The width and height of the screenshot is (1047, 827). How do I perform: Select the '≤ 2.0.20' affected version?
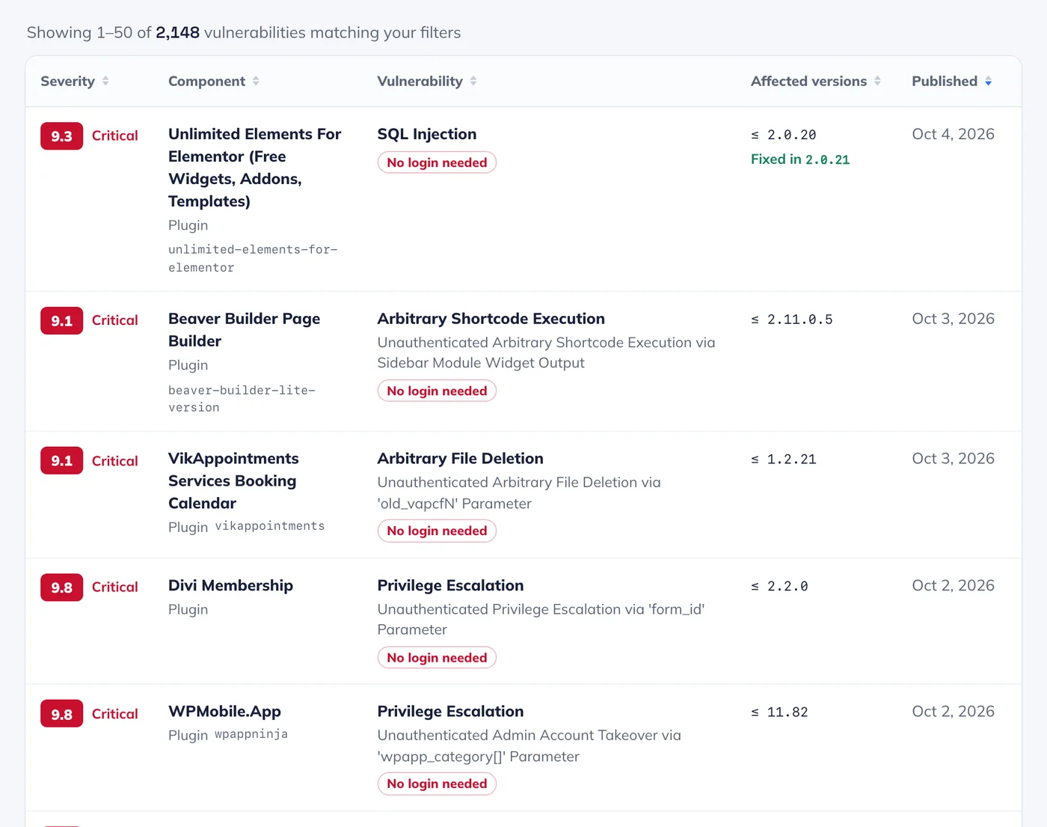click(783, 135)
